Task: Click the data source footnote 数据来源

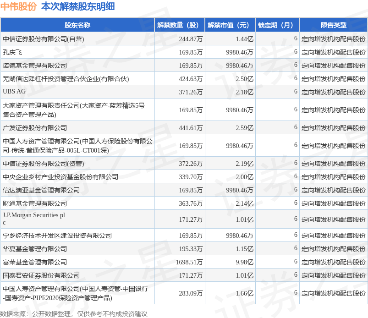Action: click(x=74, y=314)
